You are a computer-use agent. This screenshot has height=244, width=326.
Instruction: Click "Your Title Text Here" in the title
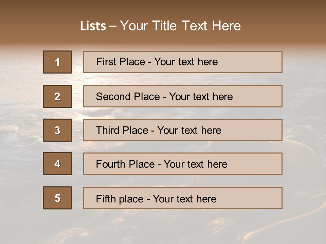(180, 26)
